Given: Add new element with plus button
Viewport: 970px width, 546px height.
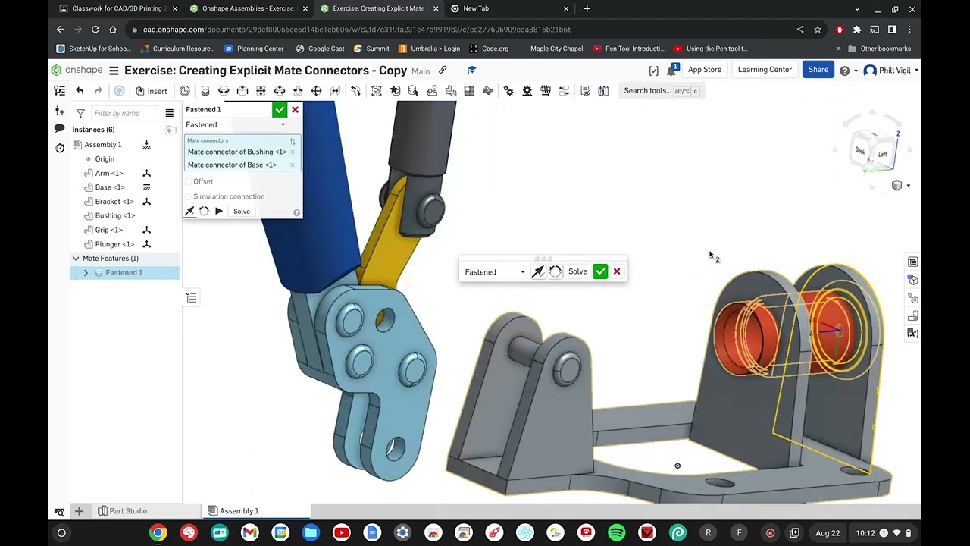Looking at the screenshot, I should coord(79,511).
